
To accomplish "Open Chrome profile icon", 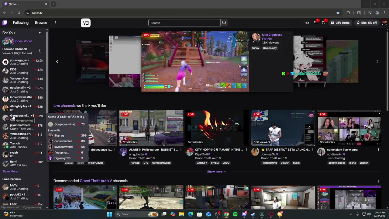I will pyautogui.click(x=377, y=13).
